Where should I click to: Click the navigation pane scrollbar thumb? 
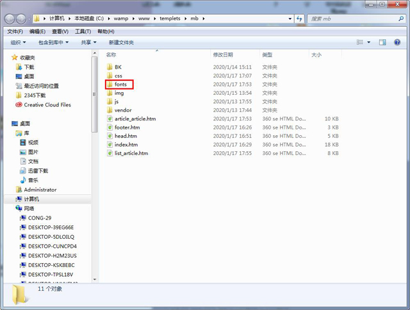click(x=95, y=94)
